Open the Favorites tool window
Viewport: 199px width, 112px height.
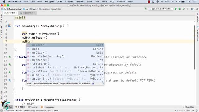[x=1, y=97]
